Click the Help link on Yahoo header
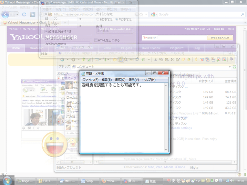The width and height of the screenshot is (247, 185). click(x=231, y=29)
